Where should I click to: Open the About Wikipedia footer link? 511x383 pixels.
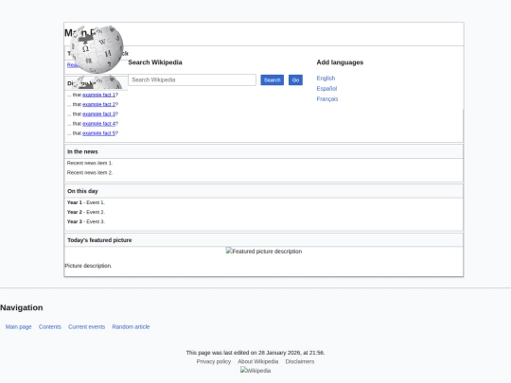[x=258, y=361]
